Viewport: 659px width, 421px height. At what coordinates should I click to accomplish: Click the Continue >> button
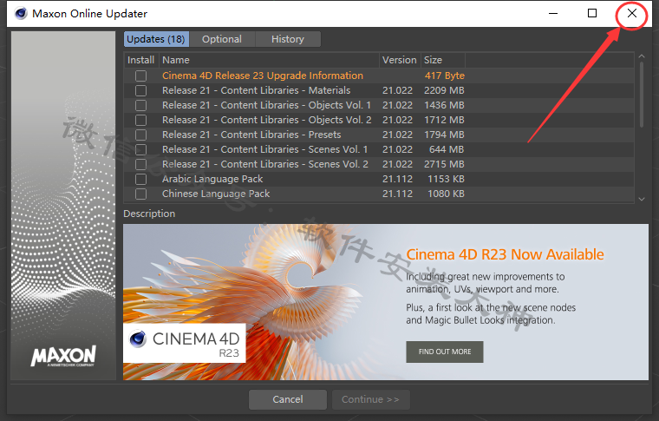coord(370,399)
